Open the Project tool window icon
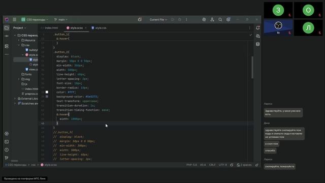Screen dimensions: 325x183 click(7, 28)
